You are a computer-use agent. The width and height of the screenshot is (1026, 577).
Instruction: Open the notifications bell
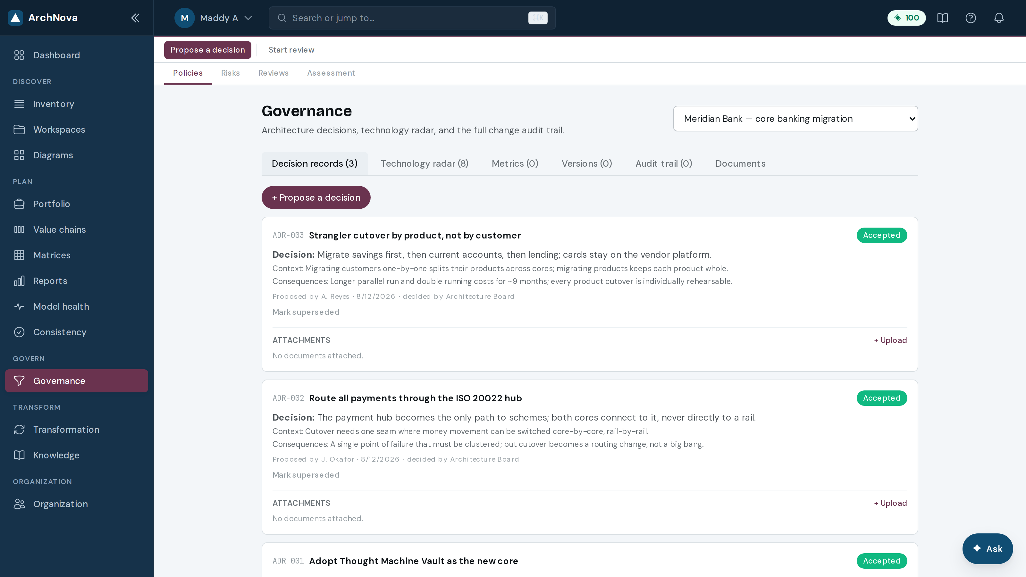tap(999, 18)
